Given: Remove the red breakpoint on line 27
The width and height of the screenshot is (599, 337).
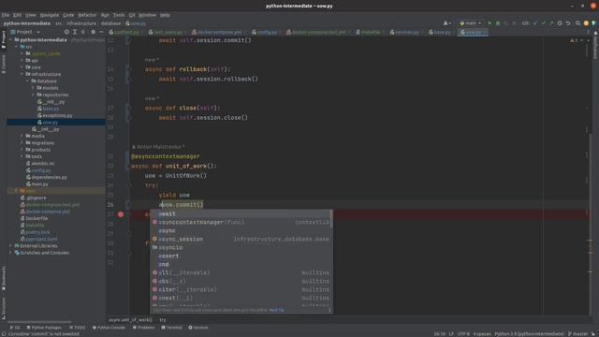Looking at the screenshot, I should click(x=121, y=214).
